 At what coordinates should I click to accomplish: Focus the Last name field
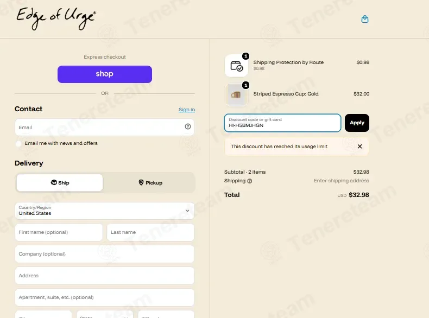[x=151, y=232]
